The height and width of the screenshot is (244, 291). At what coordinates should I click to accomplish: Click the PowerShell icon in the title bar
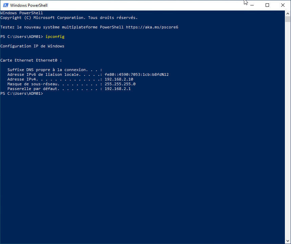[5, 5]
